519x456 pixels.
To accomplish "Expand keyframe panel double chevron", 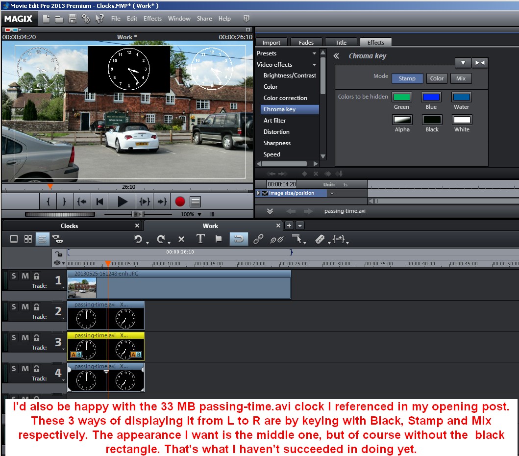I will (270, 211).
